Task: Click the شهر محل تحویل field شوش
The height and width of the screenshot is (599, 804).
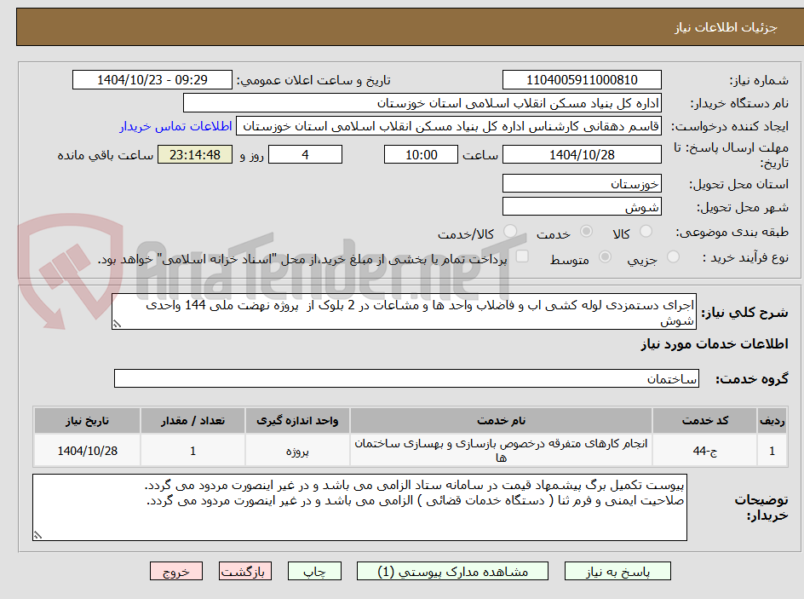Action: 582,207
